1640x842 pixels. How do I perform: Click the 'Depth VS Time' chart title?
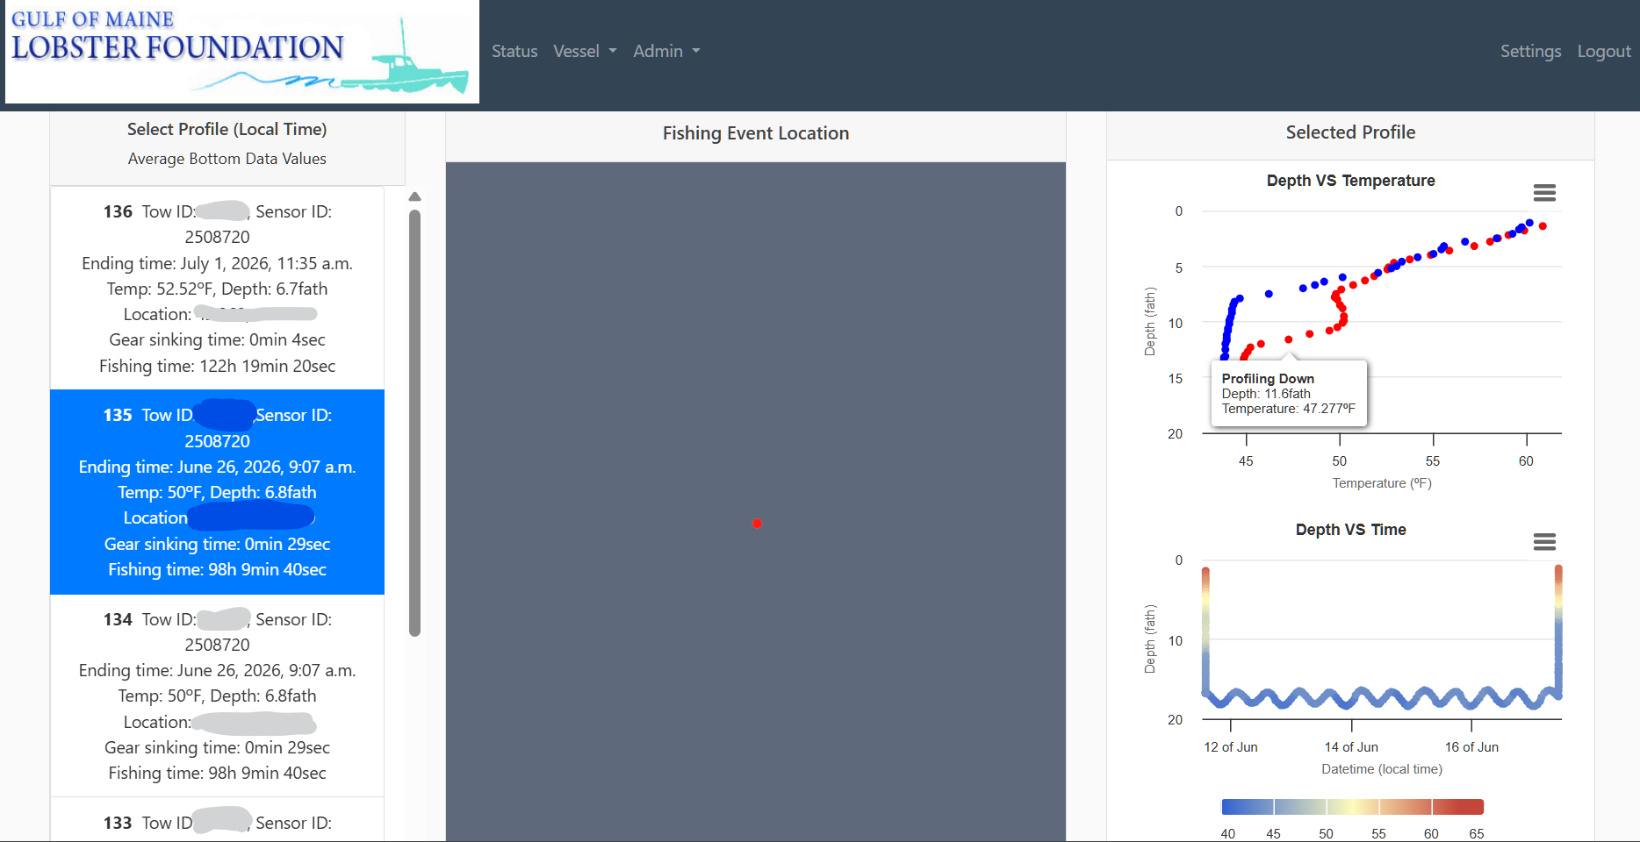(1350, 530)
